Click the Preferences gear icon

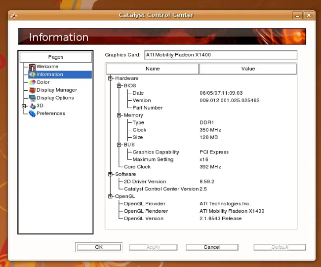(x=32, y=114)
